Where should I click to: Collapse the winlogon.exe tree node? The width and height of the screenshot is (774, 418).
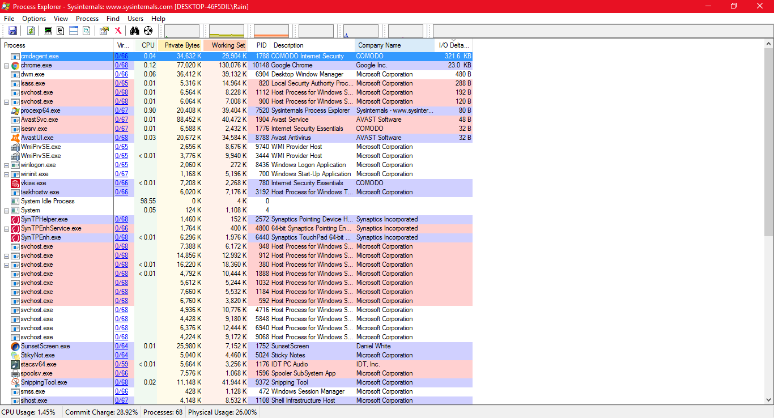[x=7, y=165]
